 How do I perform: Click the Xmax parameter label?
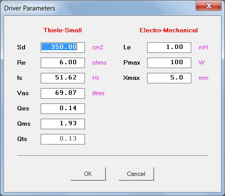[131, 78]
